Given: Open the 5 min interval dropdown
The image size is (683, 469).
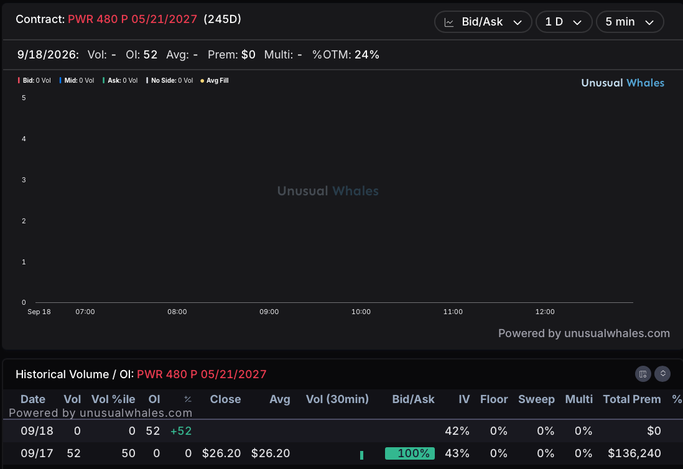Looking at the screenshot, I should [630, 22].
